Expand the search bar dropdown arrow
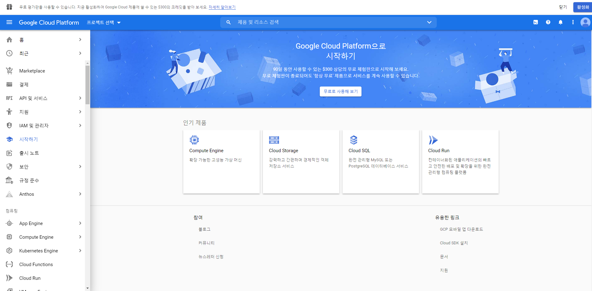Viewport: 592px width, 291px height. coord(429,22)
